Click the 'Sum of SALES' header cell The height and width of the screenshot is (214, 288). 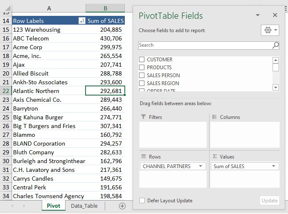point(105,21)
